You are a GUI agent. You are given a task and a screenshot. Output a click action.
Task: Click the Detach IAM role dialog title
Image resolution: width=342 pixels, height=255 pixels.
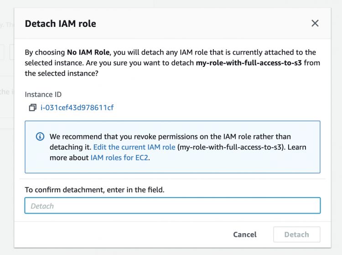pos(60,24)
